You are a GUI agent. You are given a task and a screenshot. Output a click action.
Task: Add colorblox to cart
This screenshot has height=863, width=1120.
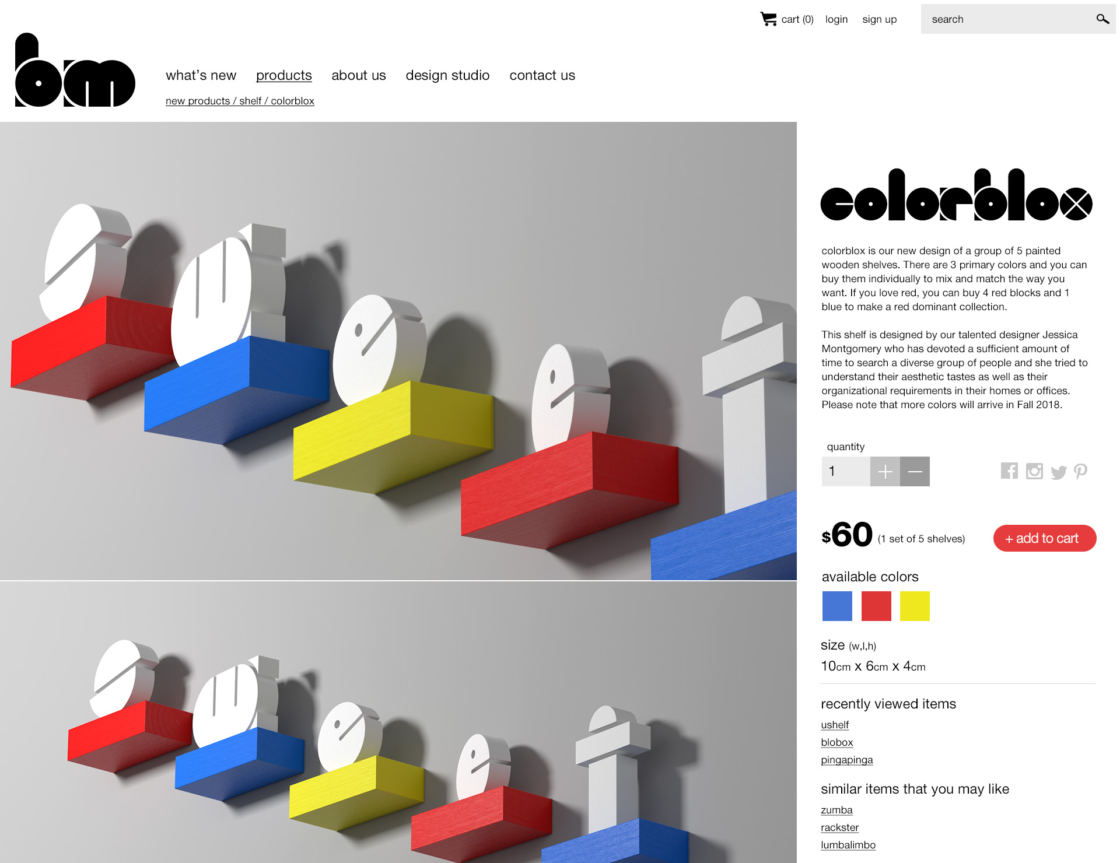coord(1045,538)
